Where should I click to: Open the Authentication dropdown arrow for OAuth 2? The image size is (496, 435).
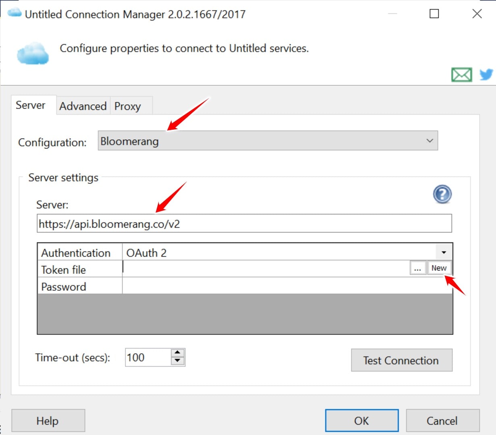coord(444,253)
